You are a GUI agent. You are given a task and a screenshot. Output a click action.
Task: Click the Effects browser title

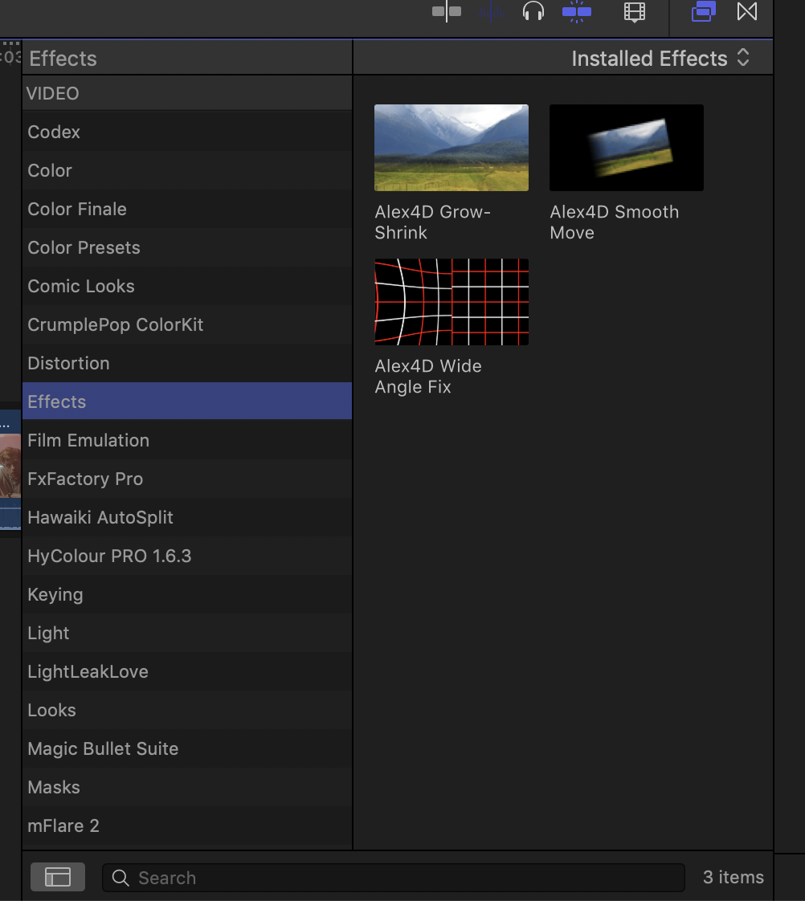tap(63, 58)
